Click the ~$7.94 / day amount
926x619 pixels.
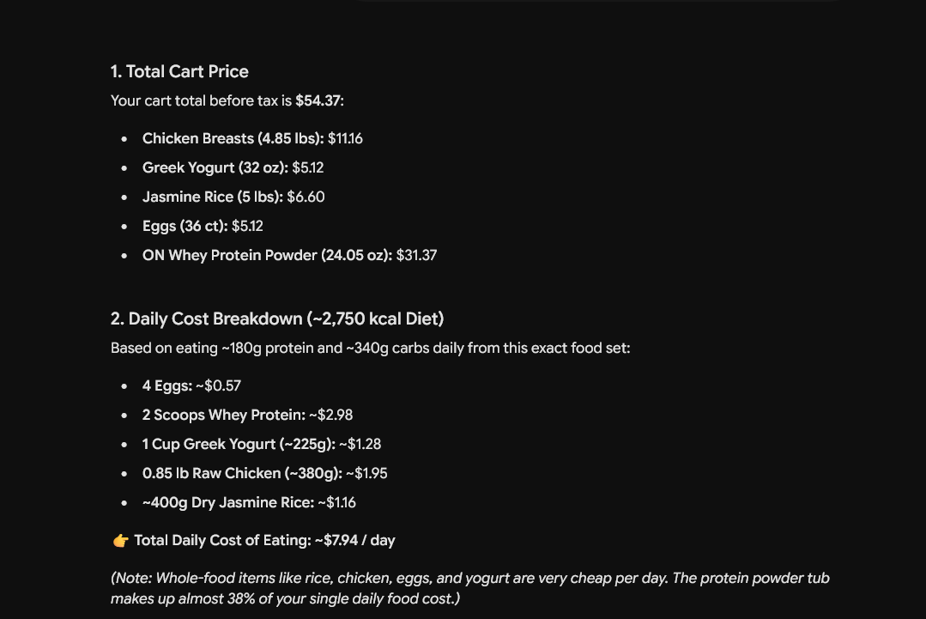(x=355, y=540)
